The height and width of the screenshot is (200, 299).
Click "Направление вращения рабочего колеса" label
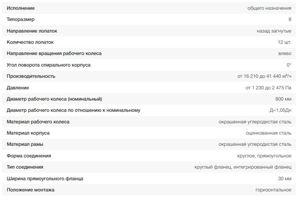(54, 53)
